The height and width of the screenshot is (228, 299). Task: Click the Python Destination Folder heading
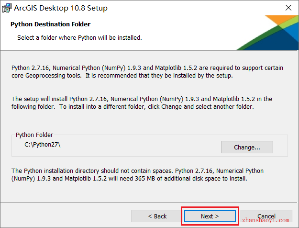click(x=51, y=24)
